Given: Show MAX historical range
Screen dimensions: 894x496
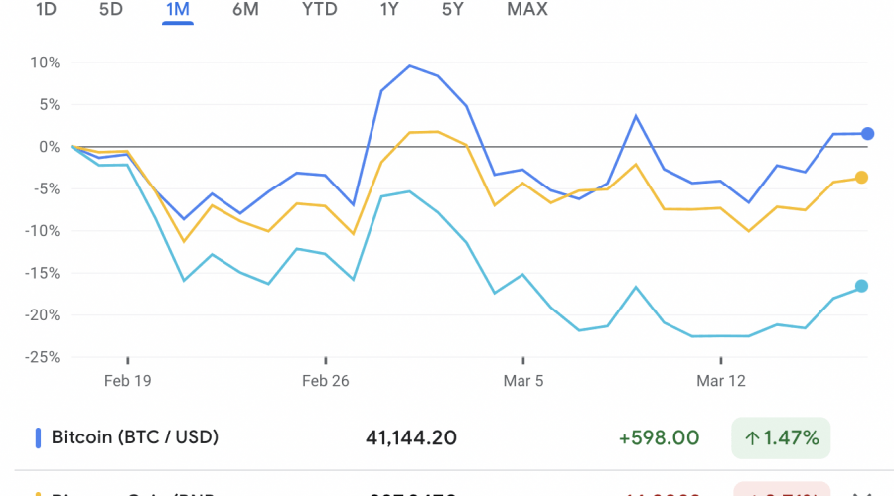Looking at the screenshot, I should coord(526,10).
